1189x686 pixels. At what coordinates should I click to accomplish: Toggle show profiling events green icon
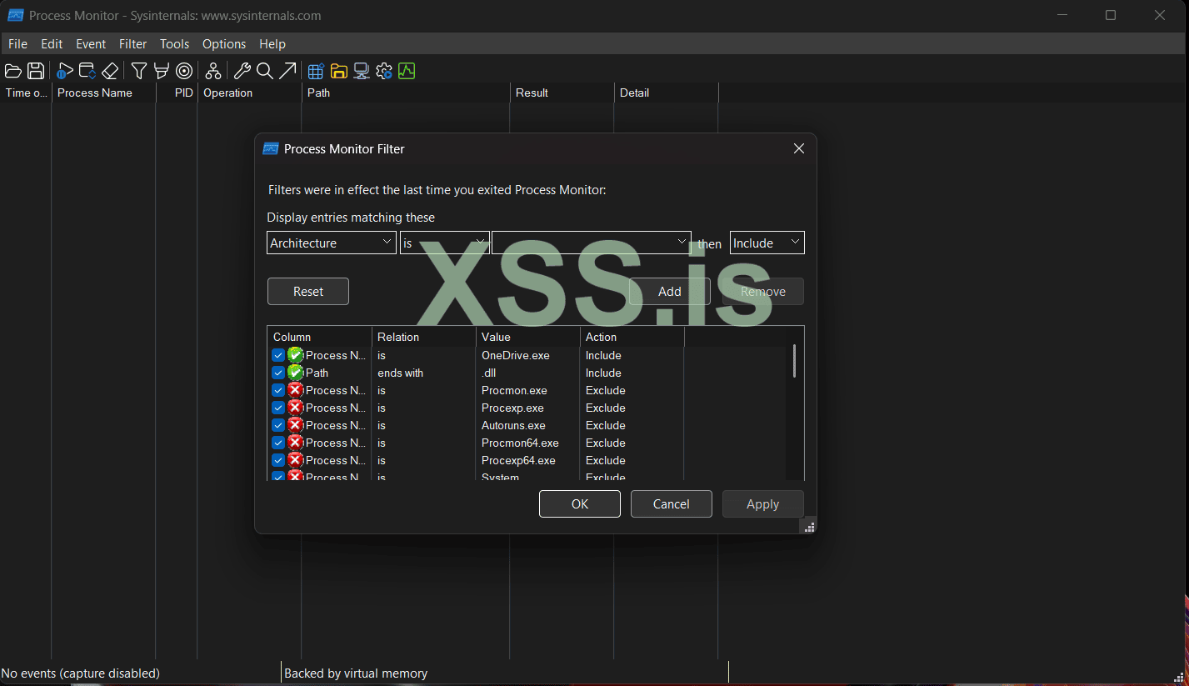[x=407, y=71]
